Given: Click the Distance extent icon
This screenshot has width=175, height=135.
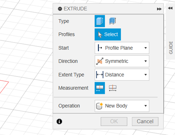Looking at the screenshot, I should click(100, 75).
